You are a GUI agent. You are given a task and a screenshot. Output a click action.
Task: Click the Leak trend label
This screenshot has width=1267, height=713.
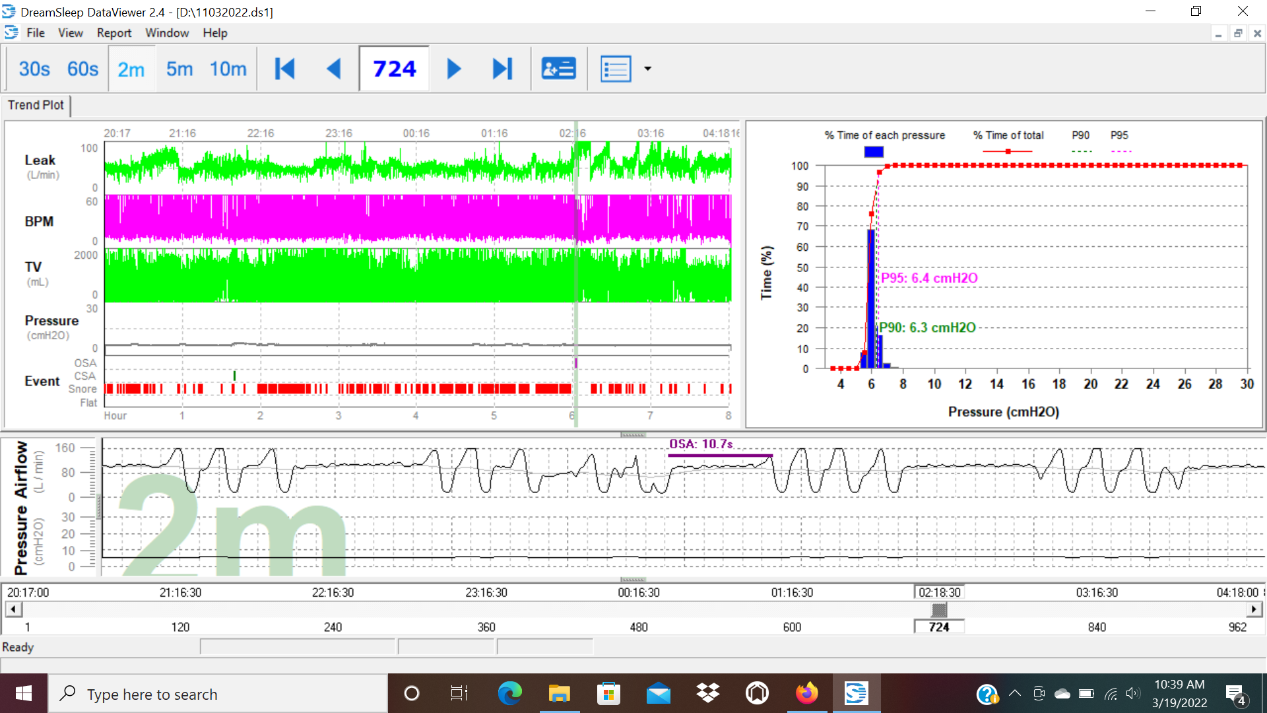[x=40, y=160]
